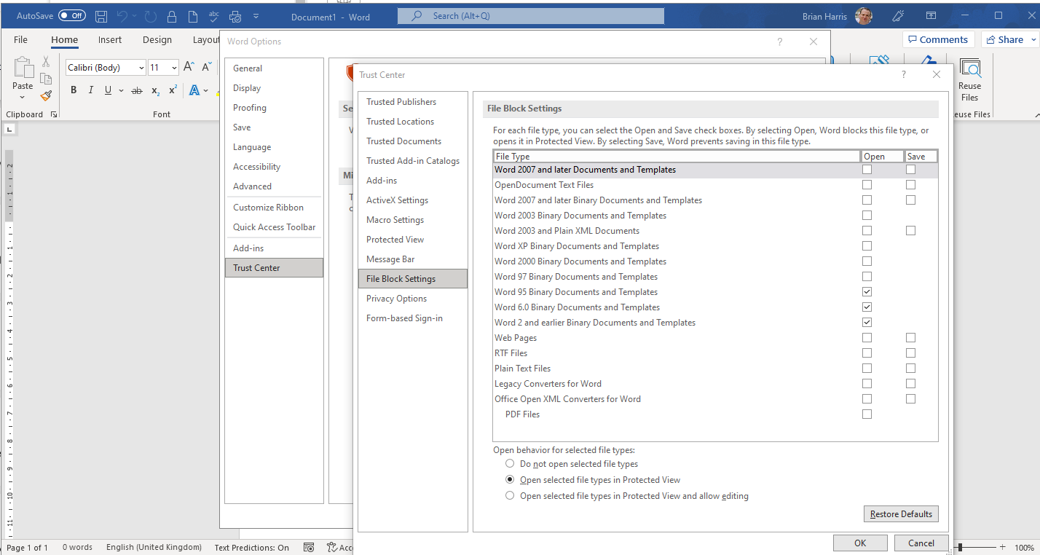Click the Search (Alt+Q) box
The height and width of the screenshot is (555, 1040).
tap(531, 16)
